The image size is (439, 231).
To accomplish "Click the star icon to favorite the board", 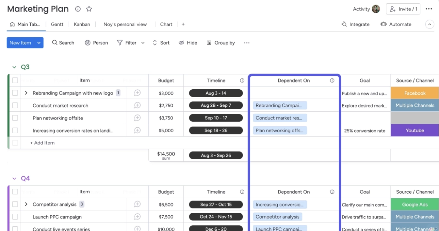I will click(x=89, y=9).
